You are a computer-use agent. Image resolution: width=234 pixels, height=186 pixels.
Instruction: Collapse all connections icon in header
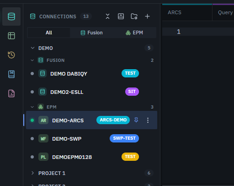pyautogui.click(x=107, y=16)
